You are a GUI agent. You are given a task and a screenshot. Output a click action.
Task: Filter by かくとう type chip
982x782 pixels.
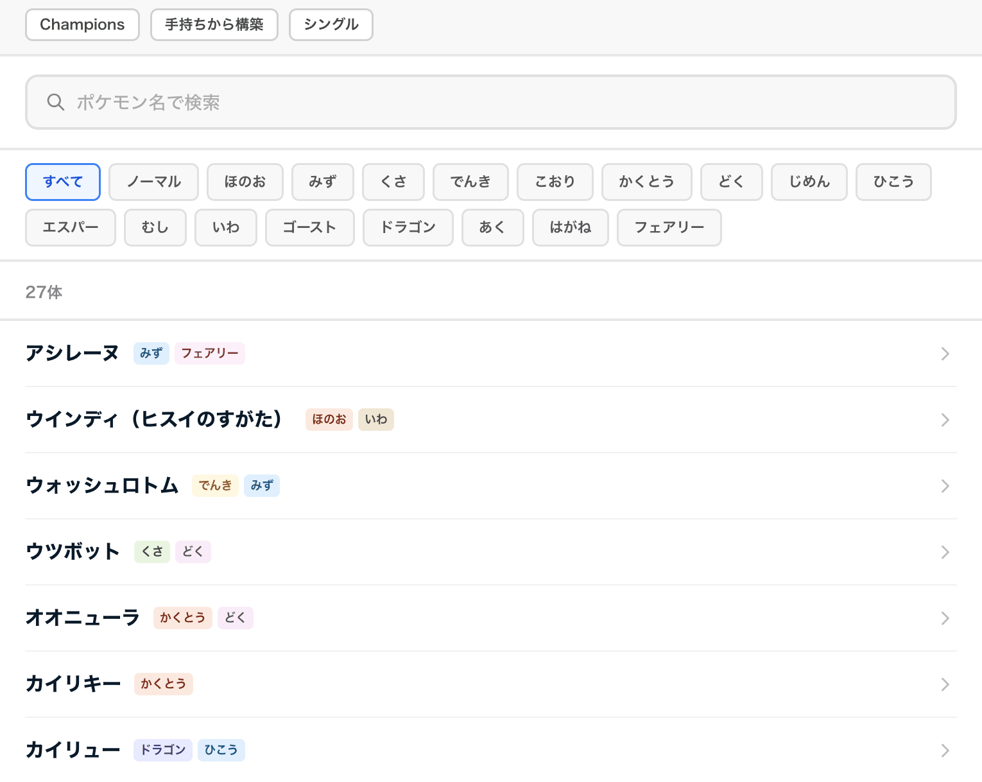[x=647, y=182]
